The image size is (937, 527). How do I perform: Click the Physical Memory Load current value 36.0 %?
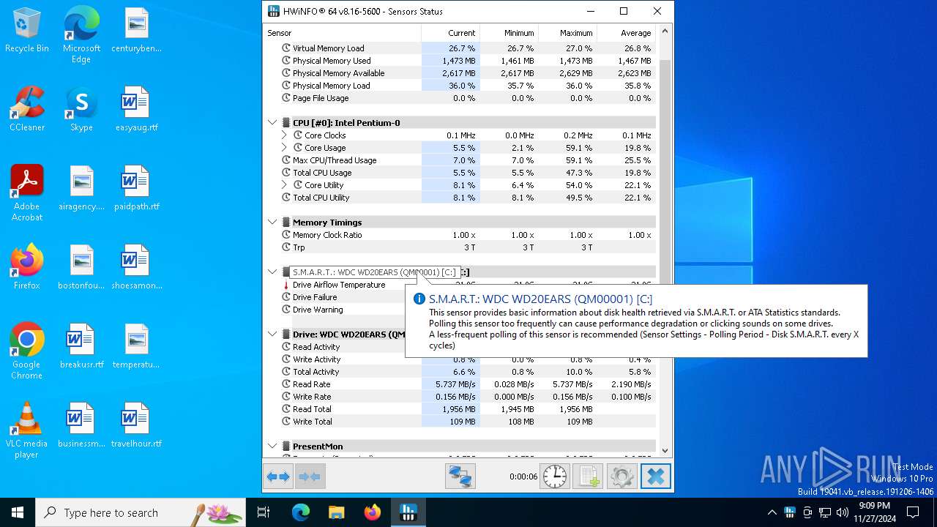(461, 86)
